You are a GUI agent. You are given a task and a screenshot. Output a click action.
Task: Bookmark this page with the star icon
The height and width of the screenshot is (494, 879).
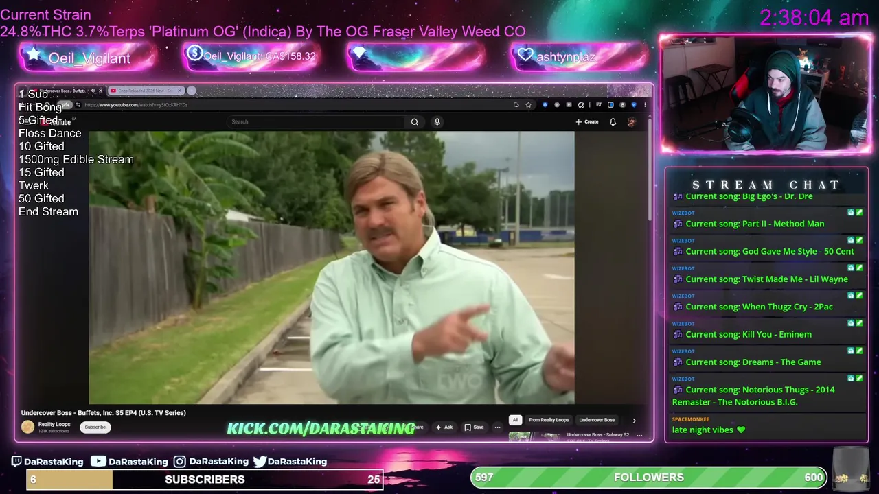[528, 105]
